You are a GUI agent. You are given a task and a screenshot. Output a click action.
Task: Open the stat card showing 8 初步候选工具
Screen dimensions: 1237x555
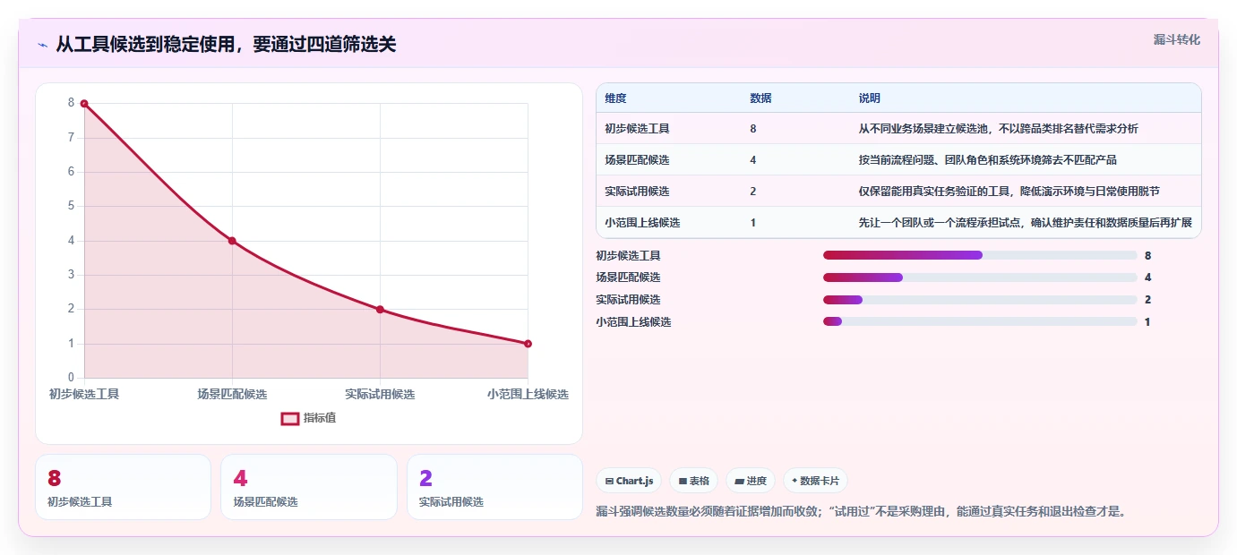123,487
